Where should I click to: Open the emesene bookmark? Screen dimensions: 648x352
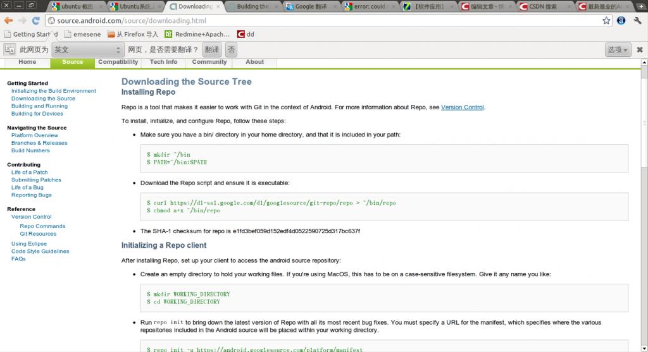tap(83, 34)
